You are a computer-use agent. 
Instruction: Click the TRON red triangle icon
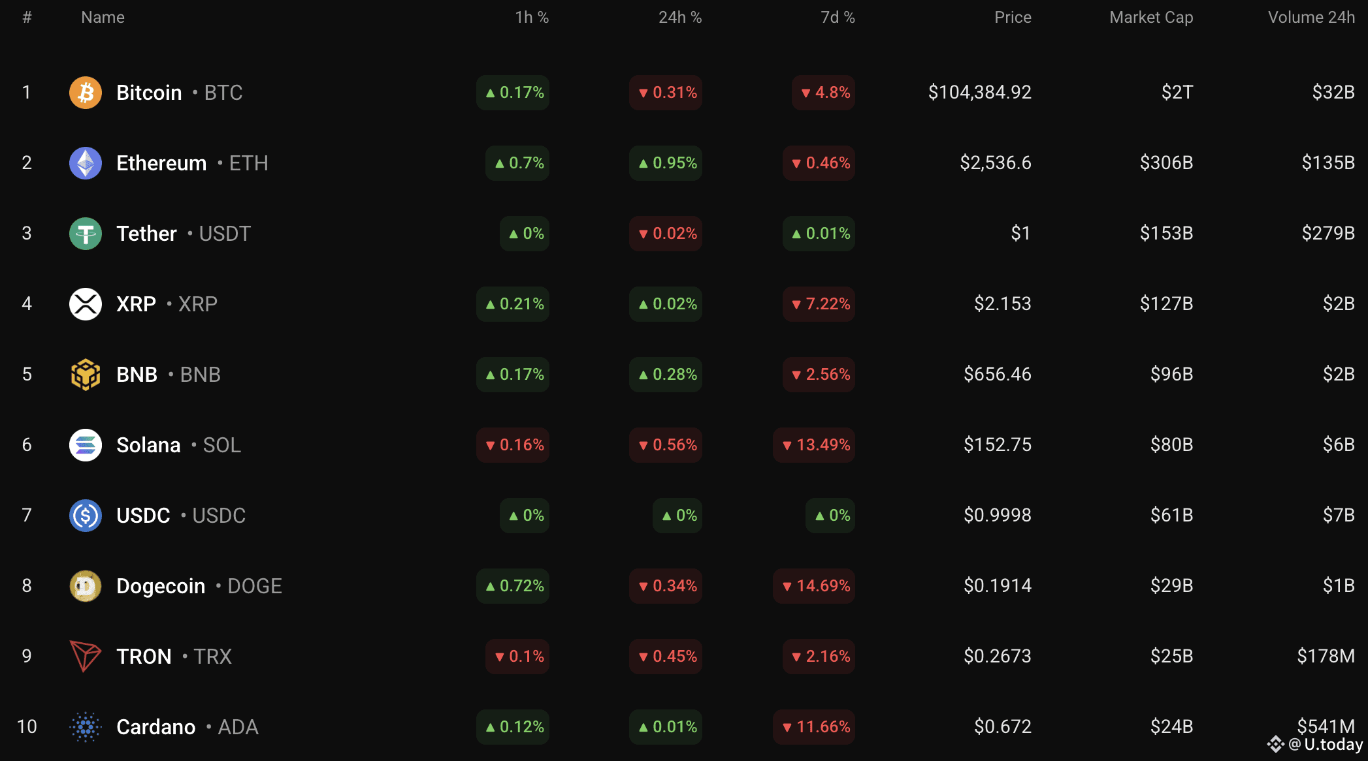click(x=86, y=657)
